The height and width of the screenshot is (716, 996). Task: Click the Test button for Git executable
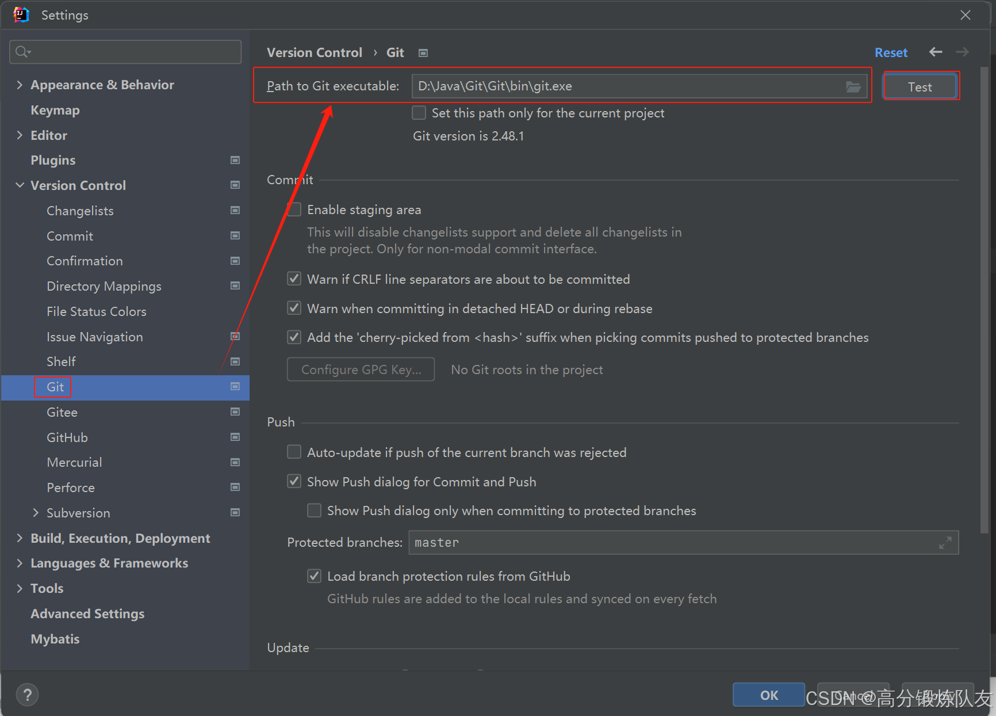(920, 87)
